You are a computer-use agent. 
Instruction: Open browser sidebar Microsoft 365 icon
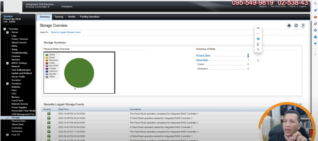[x=315, y=30]
